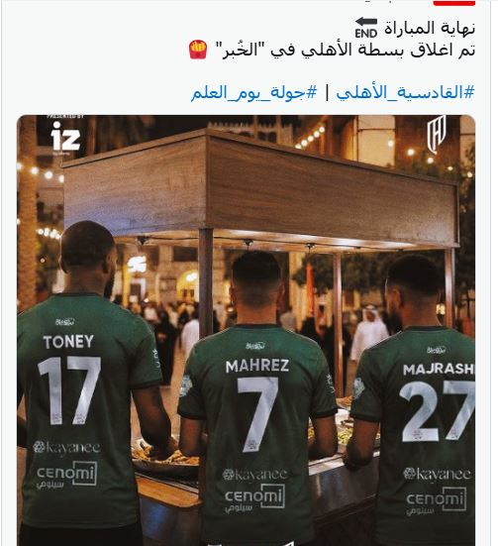Click the kayanee logo on Toney's shirt
The width and height of the screenshot is (498, 546).
tap(66, 448)
